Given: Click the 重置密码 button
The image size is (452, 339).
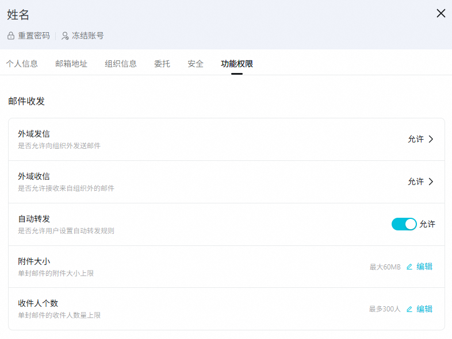Looking at the screenshot, I should [29, 36].
